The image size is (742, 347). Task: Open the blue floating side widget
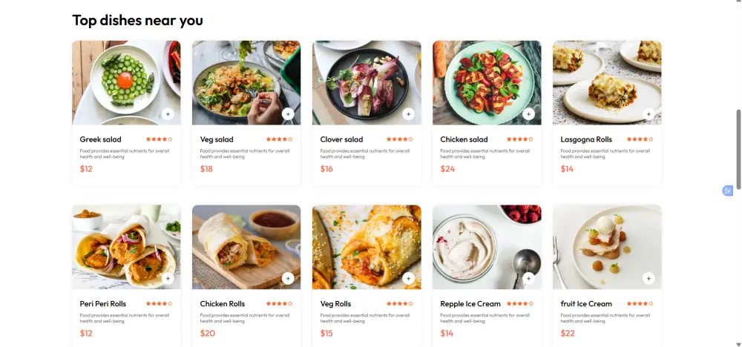pyautogui.click(x=728, y=191)
